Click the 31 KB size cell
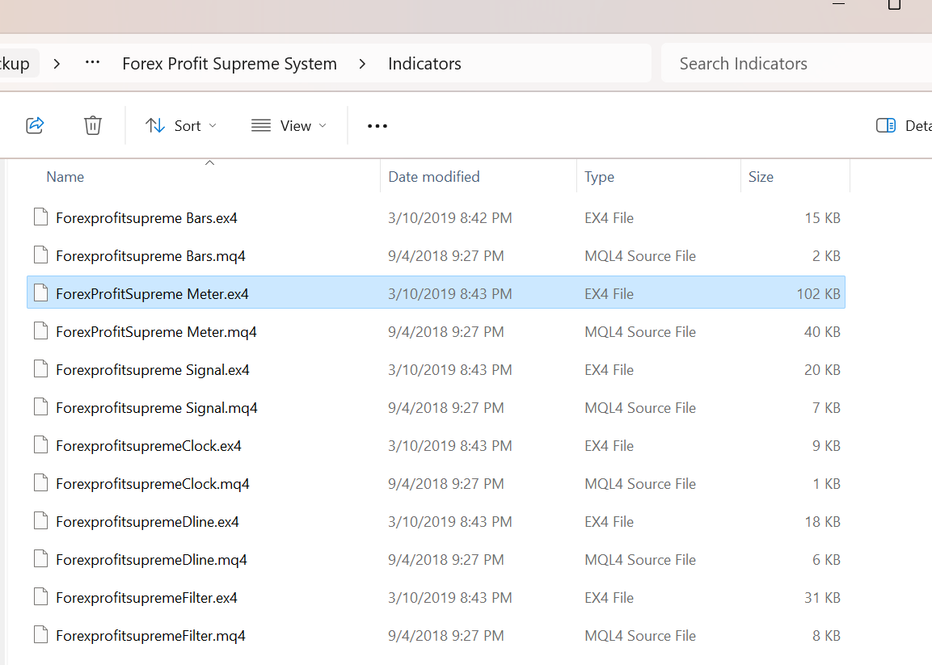Viewport: 932px width, 665px height. click(823, 598)
